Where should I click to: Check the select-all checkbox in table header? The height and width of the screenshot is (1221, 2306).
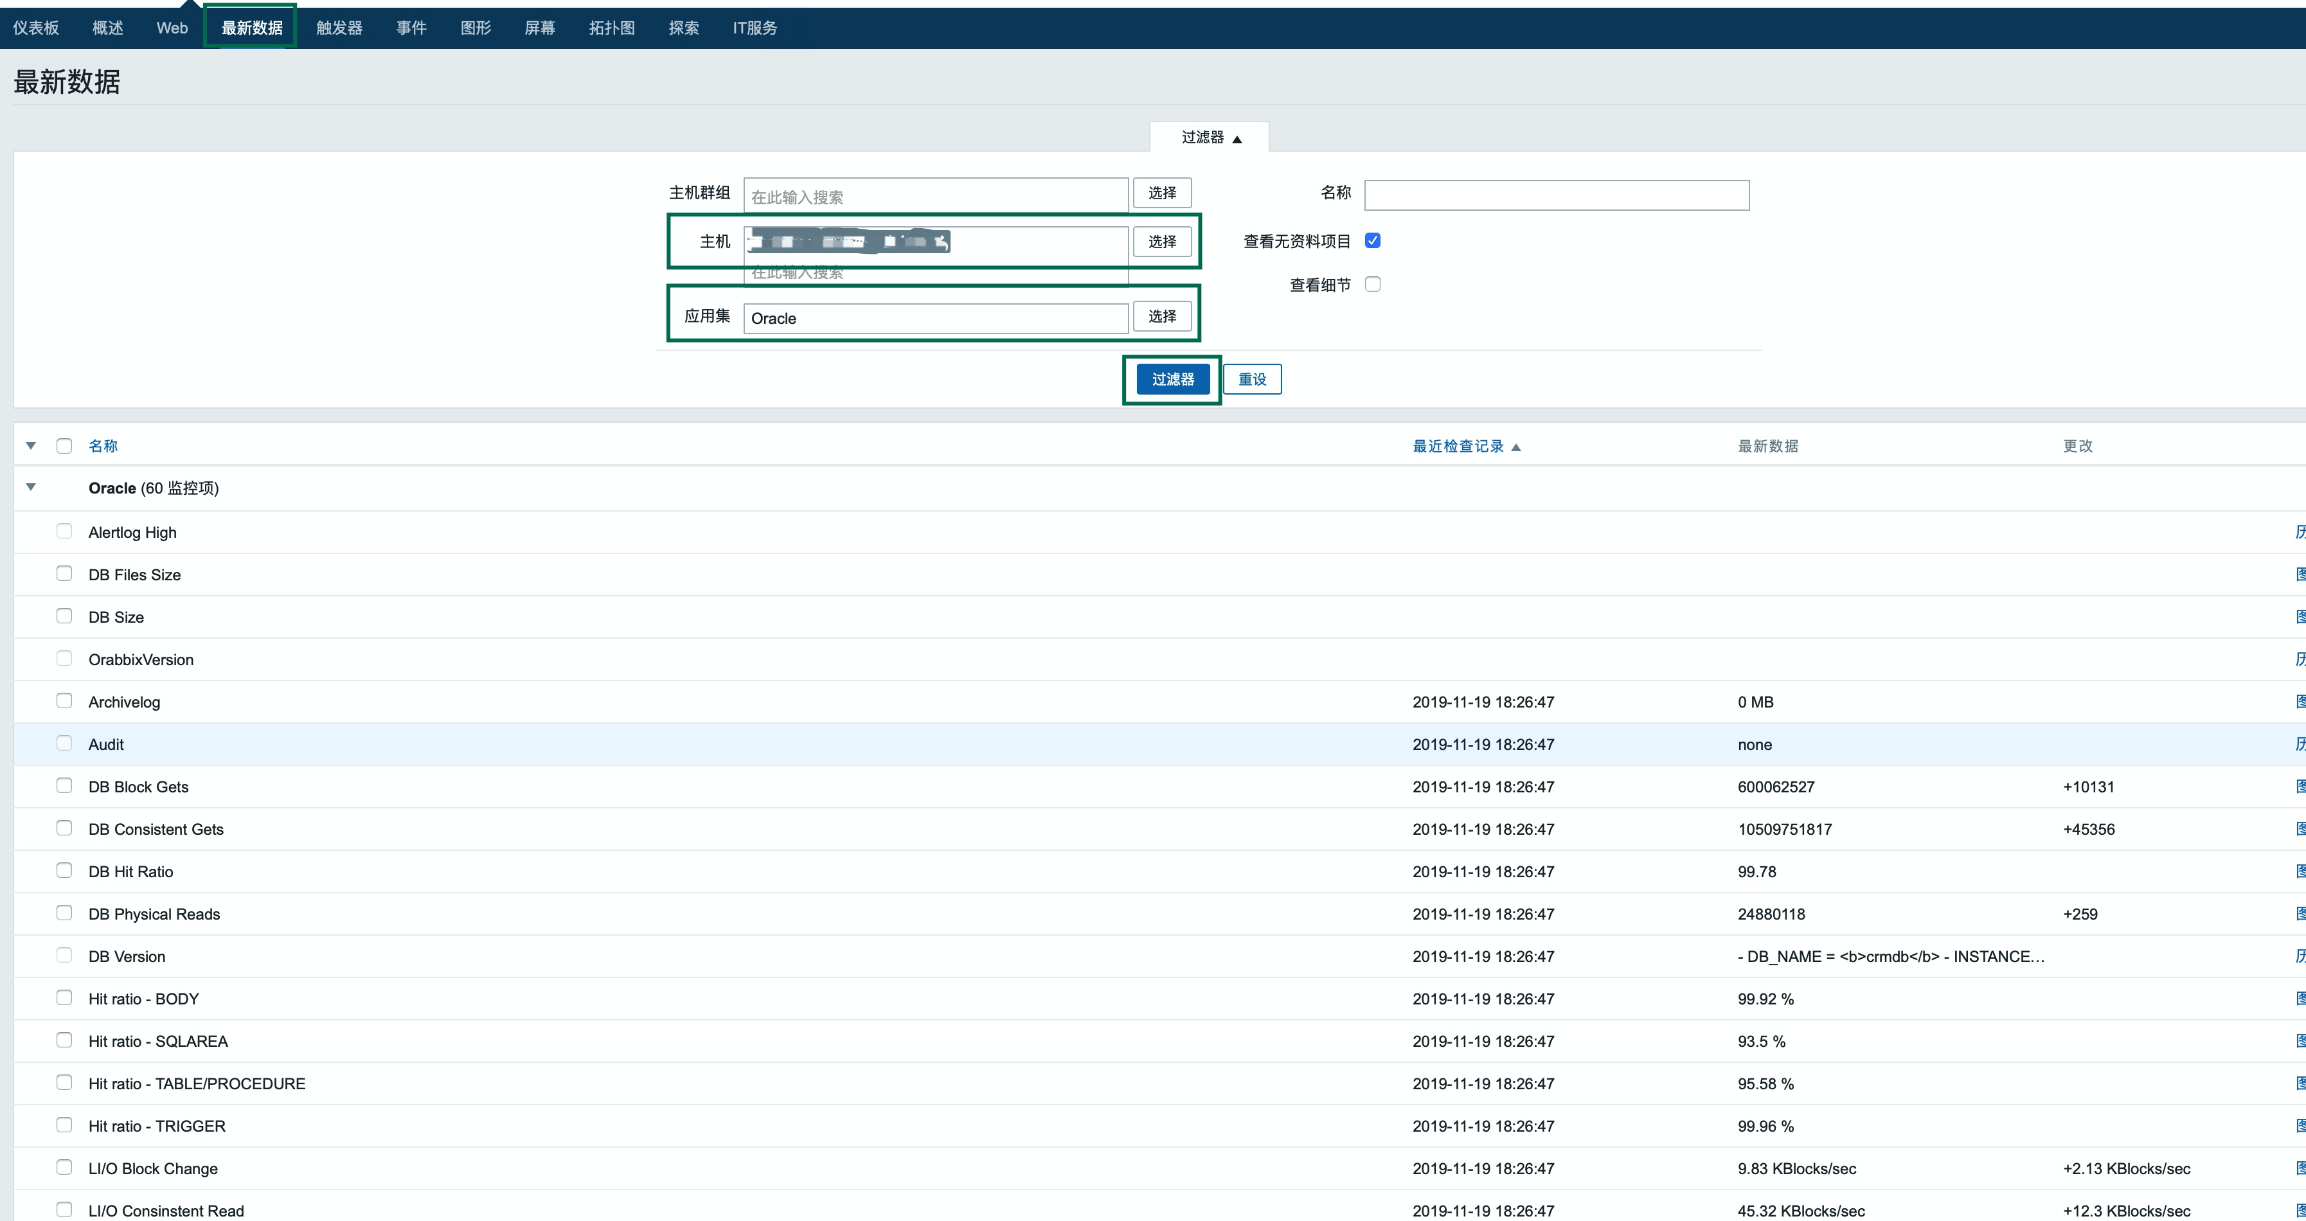coord(64,445)
